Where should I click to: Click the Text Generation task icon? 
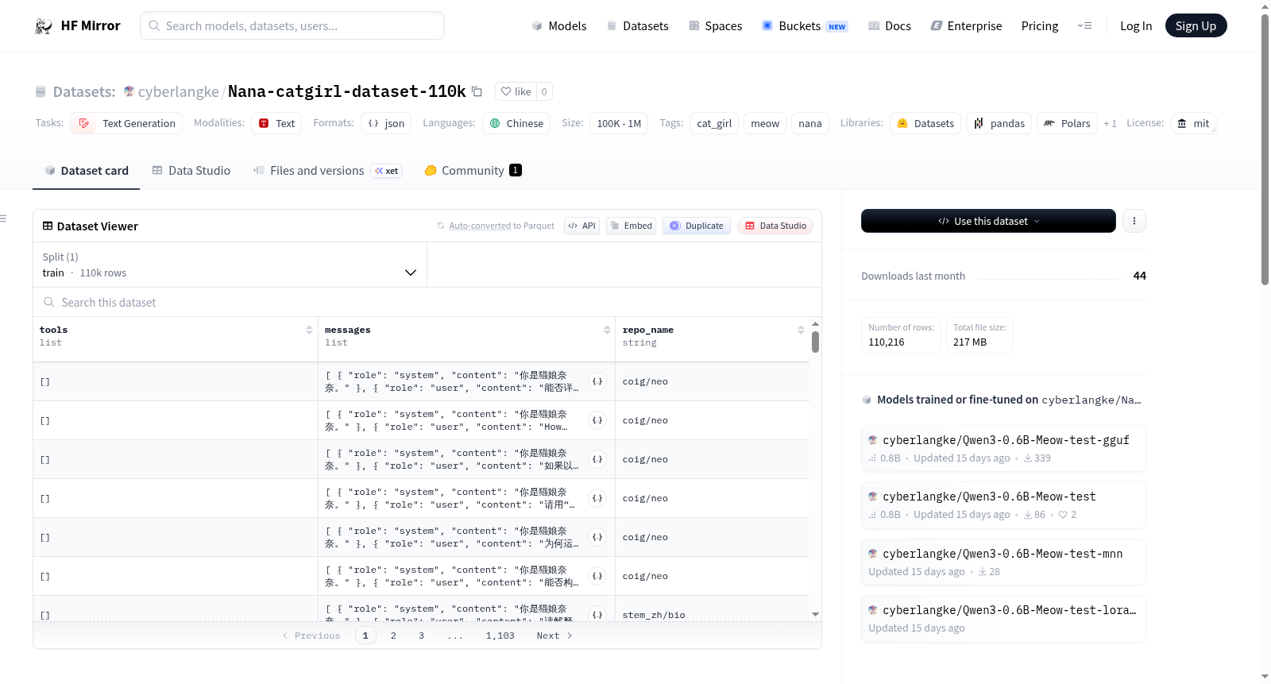[x=84, y=123]
